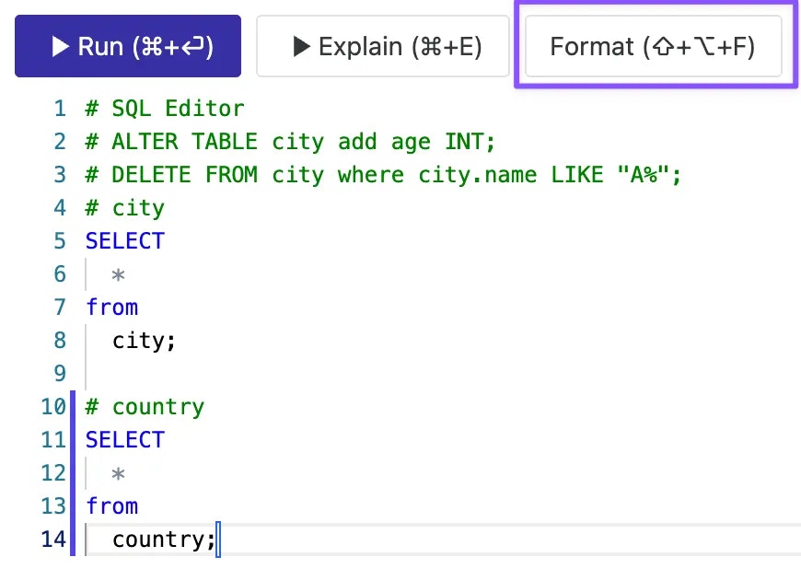Click line number 5 in the gutter
Image resolution: width=801 pixels, height=569 pixels.
(x=60, y=241)
